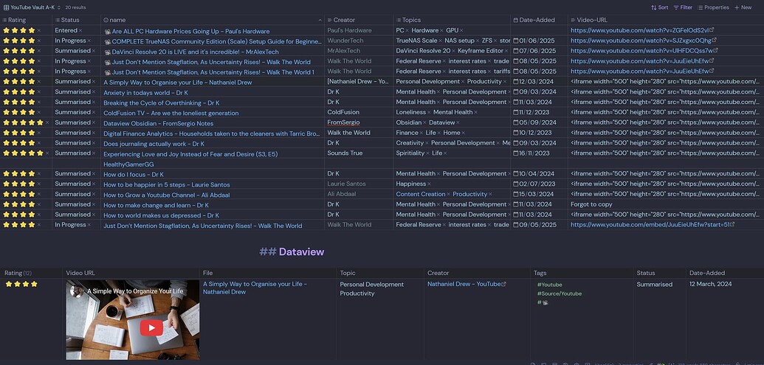764x365 pixels.
Task: Toggle the name column sort arrow
Action: (x=320, y=21)
